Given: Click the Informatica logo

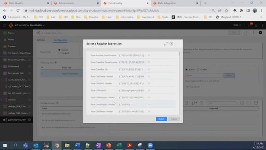Looking at the screenshot, I should [11, 25].
